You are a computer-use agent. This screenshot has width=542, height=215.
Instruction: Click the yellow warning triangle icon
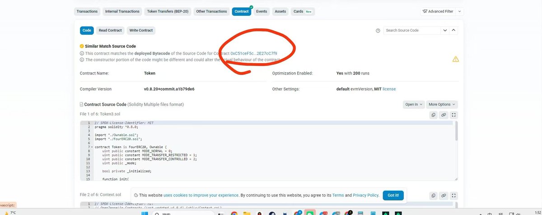tap(456, 59)
